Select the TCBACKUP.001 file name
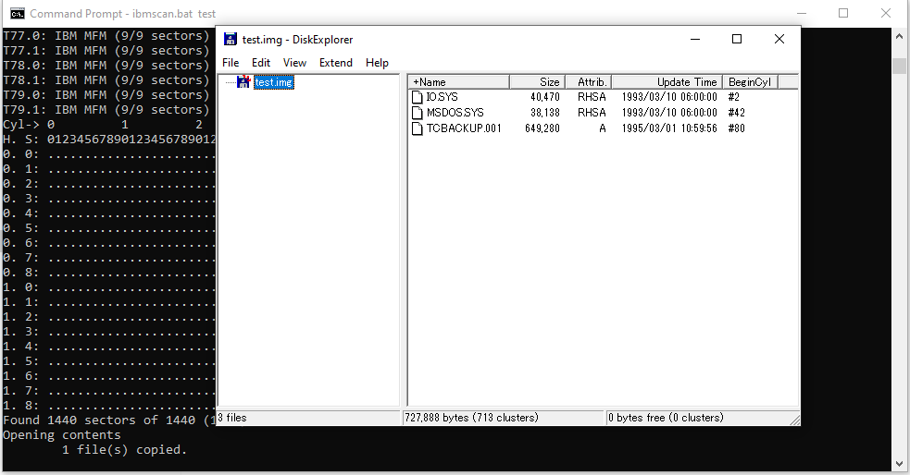 (x=464, y=128)
